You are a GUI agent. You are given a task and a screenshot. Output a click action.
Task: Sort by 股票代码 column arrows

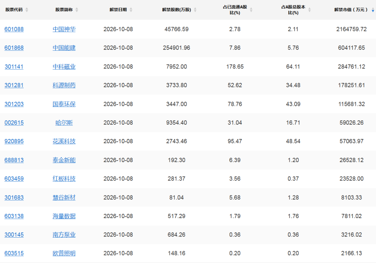[x=26, y=10]
